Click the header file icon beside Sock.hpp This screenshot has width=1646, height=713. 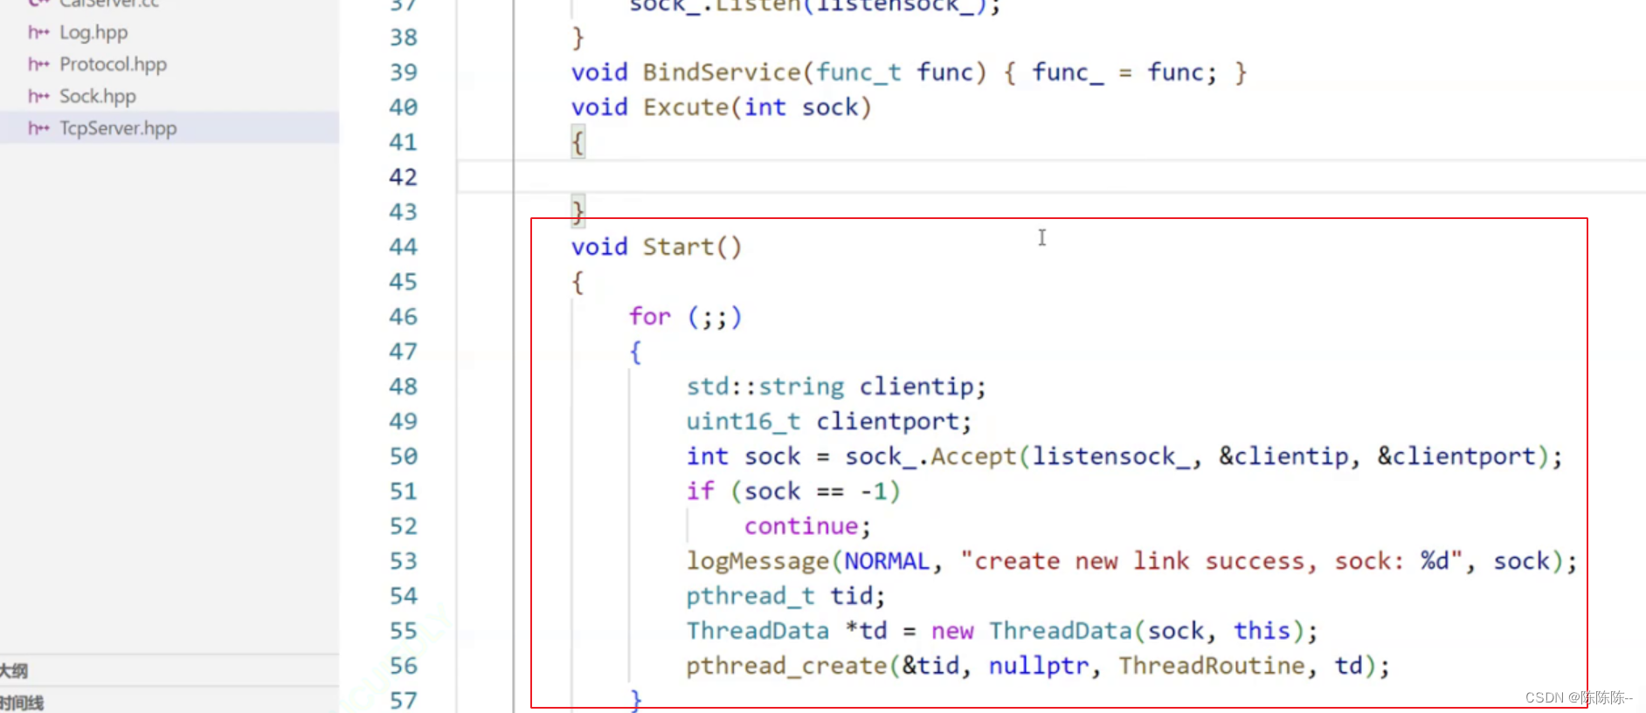[38, 96]
